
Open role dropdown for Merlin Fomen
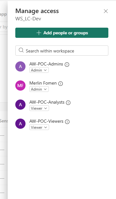(x=39, y=89)
